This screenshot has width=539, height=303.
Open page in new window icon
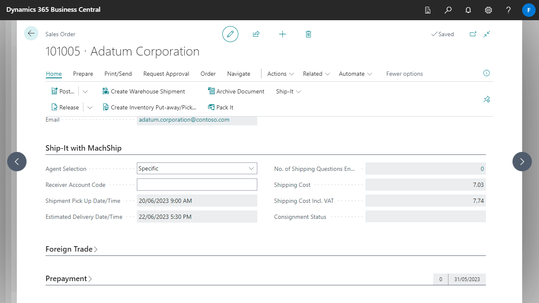pos(473,34)
